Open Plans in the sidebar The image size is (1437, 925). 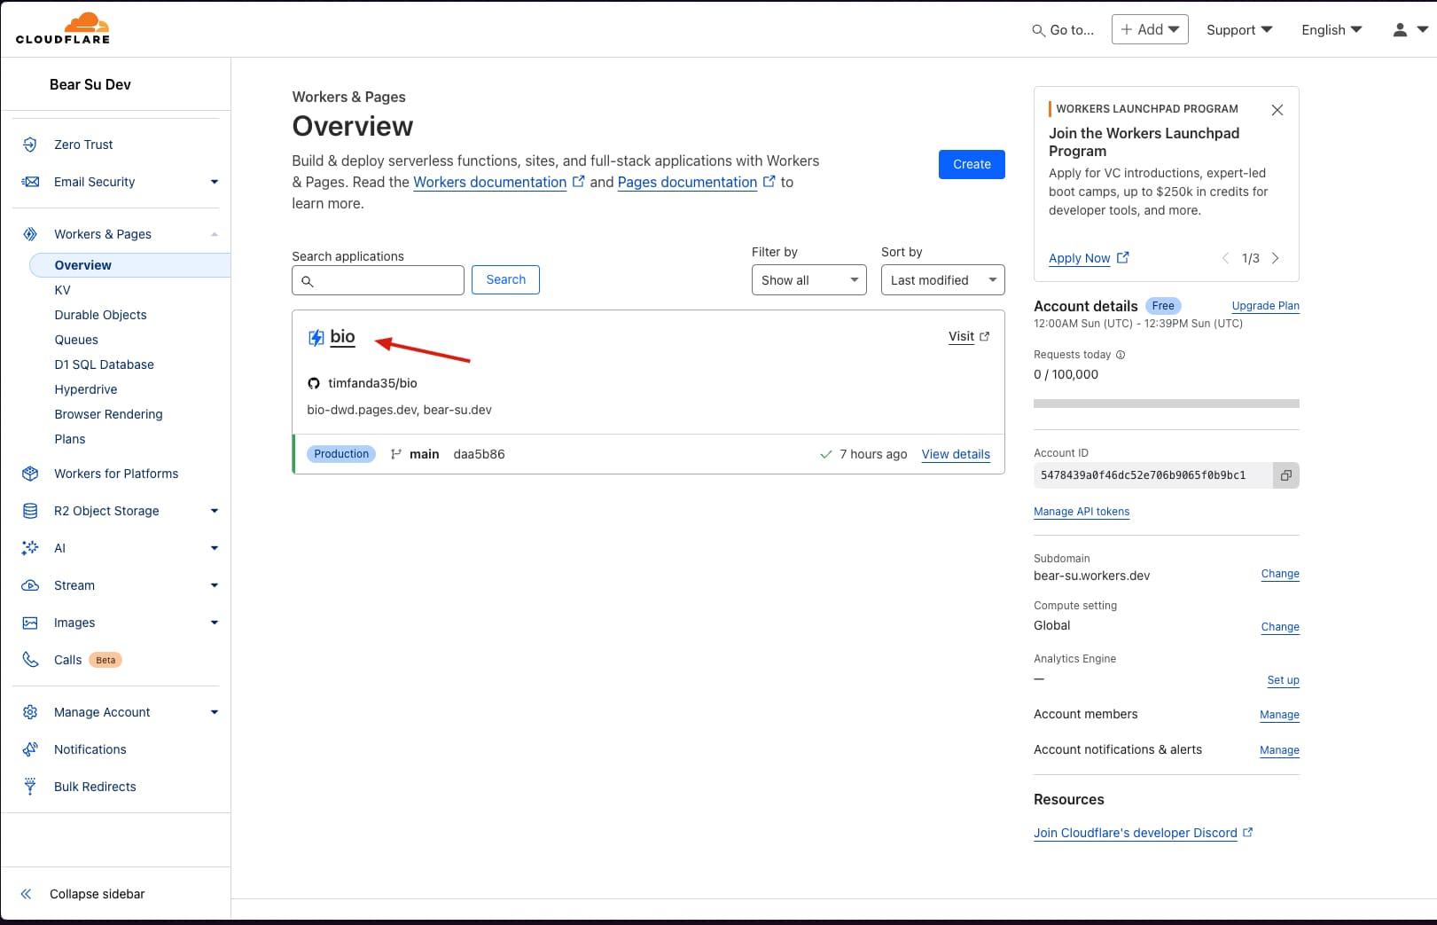(x=69, y=439)
